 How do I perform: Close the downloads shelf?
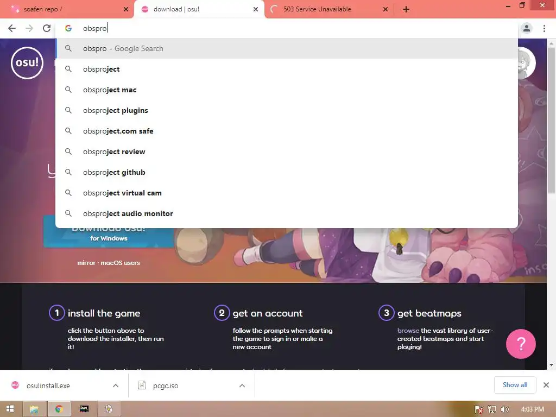(x=546, y=385)
